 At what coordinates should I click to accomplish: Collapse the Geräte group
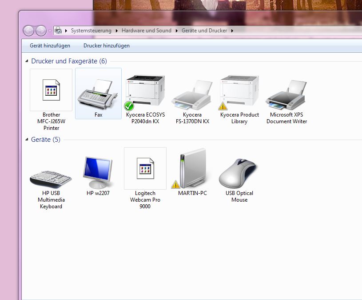click(x=27, y=140)
